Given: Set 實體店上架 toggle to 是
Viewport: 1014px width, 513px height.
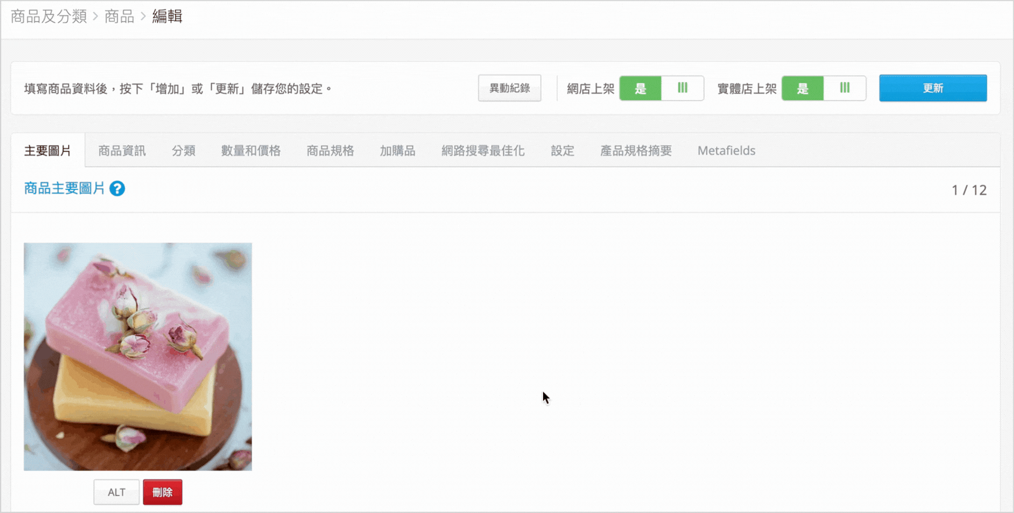Looking at the screenshot, I should pos(802,88).
